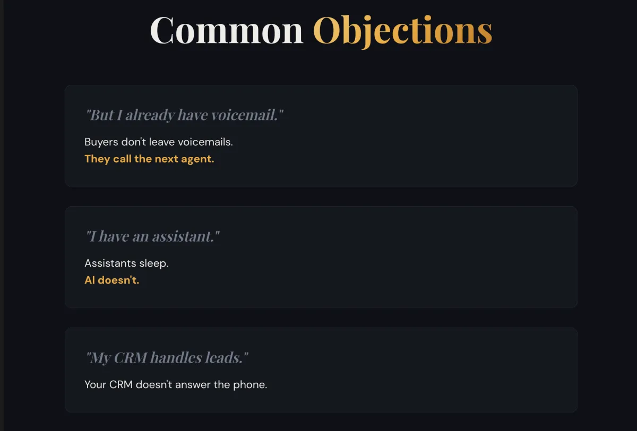This screenshot has width=637, height=431.
Task: Click the assistant objection card background
Action: coord(321,257)
